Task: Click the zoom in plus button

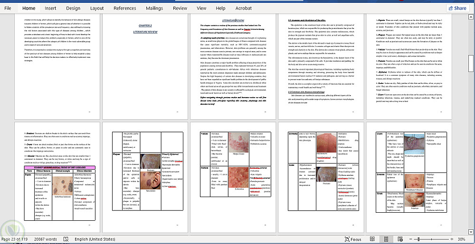Action: (452, 239)
